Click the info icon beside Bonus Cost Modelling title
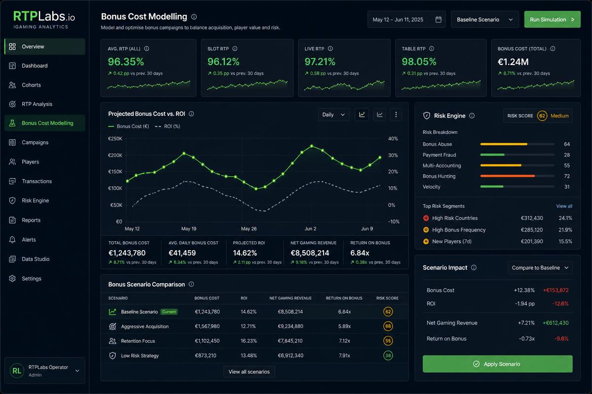The width and height of the screenshot is (592, 394). click(x=194, y=17)
